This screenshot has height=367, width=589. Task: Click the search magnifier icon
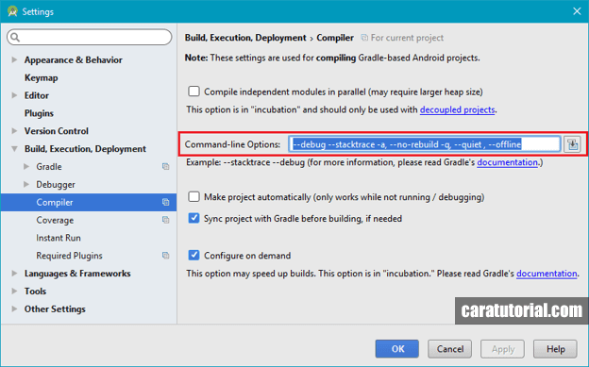(x=15, y=37)
